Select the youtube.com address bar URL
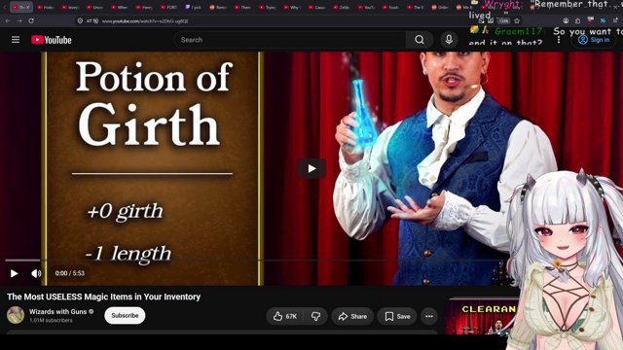 tap(145, 21)
